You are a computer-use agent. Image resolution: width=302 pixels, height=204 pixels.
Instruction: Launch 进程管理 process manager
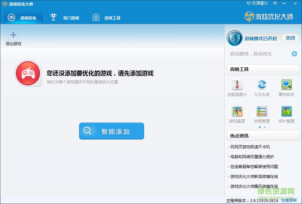coord(261,112)
